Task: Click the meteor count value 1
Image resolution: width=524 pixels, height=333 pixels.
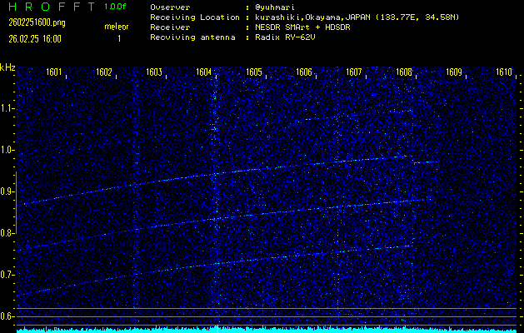Action: (118, 38)
